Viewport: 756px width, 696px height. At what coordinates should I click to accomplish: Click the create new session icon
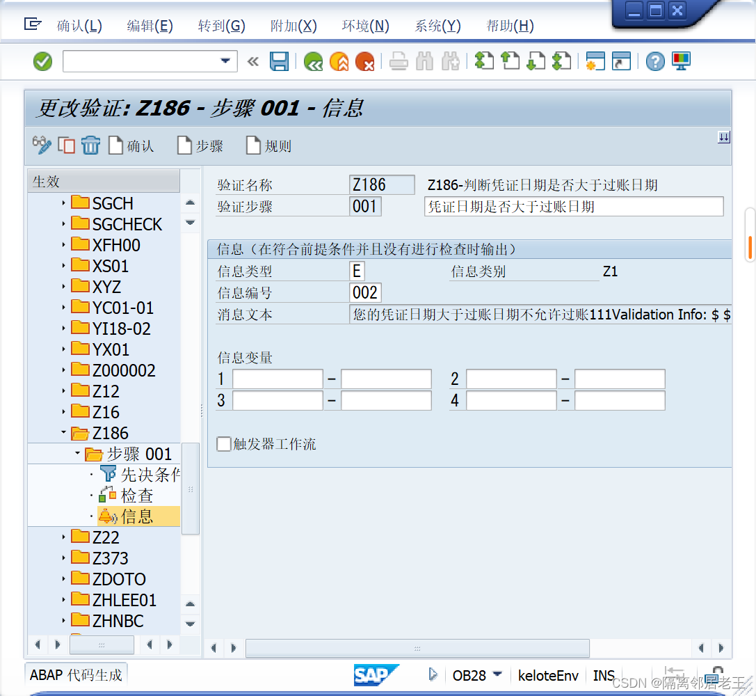point(595,61)
